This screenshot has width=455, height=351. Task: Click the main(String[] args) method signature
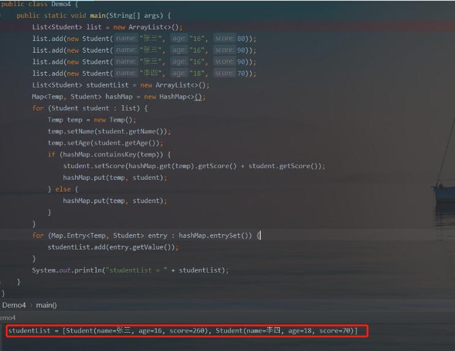point(94,15)
